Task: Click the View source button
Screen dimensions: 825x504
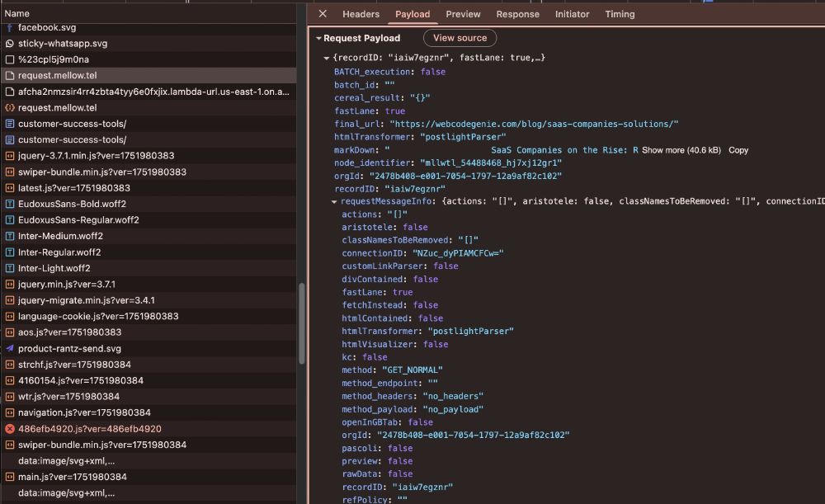Action: pos(460,38)
